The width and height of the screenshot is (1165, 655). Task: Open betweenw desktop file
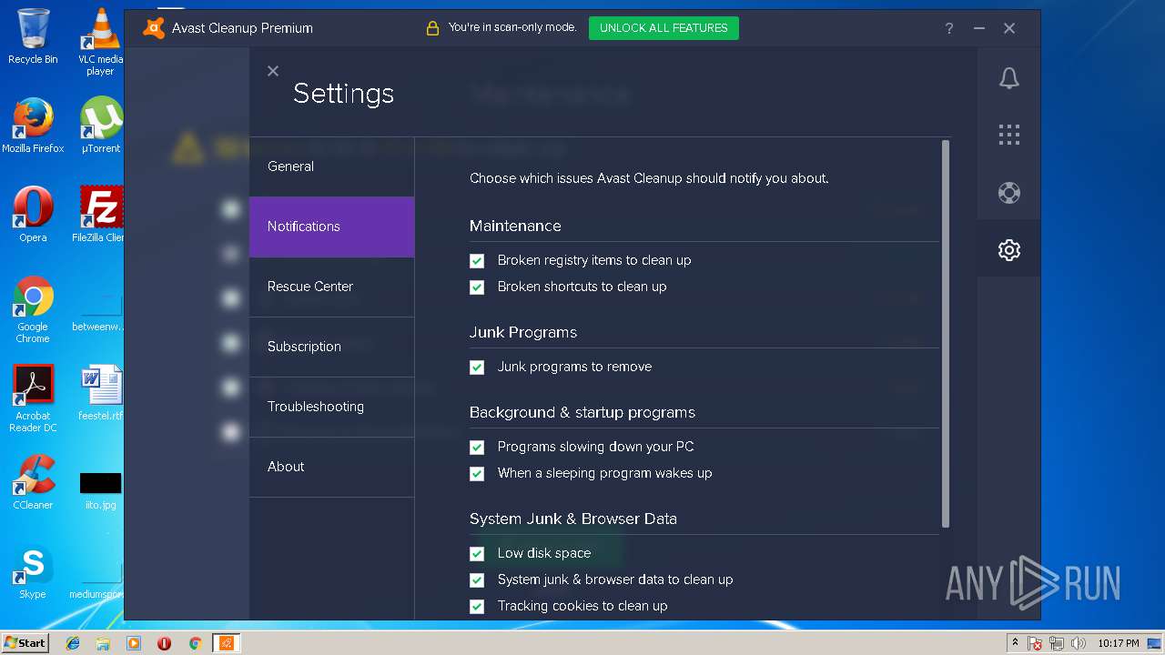tap(100, 312)
